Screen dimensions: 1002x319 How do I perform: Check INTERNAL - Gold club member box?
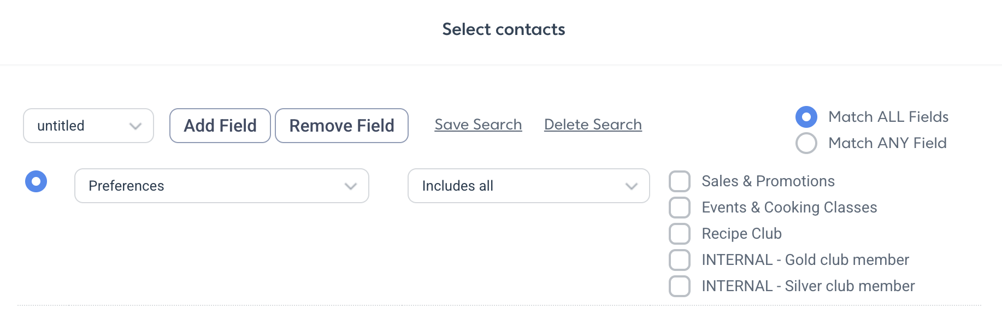(680, 260)
